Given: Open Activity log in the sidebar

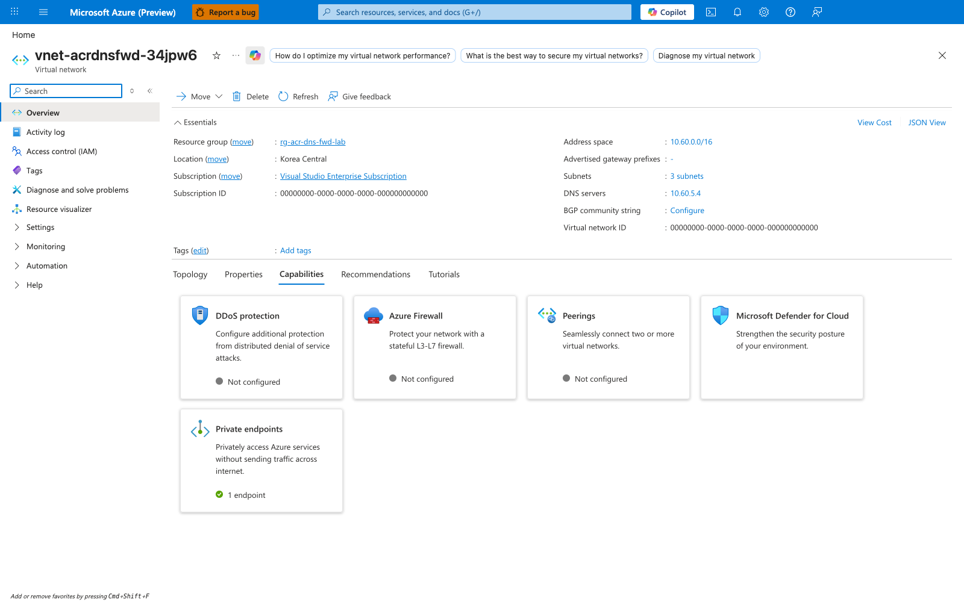Looking at the screenshot, I should pyautogui.click(x=80, y=132).
